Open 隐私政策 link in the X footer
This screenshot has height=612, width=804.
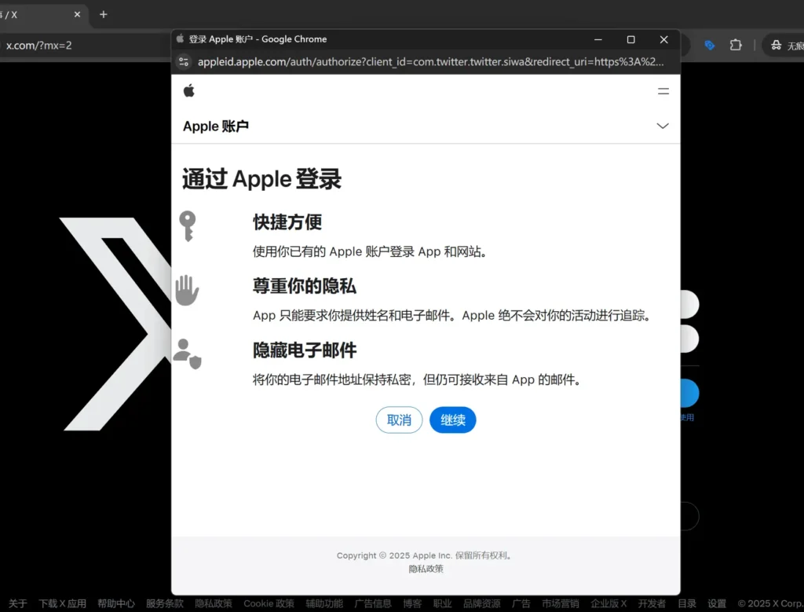[x=214, y=604]
